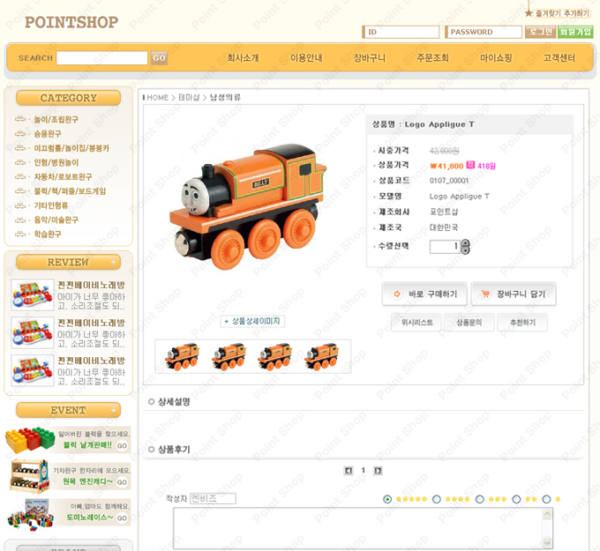Click the POINTSHOP logo

click(71, 22)
